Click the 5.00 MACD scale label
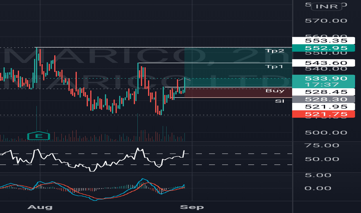361x213 pixels. tap(318, 175)
